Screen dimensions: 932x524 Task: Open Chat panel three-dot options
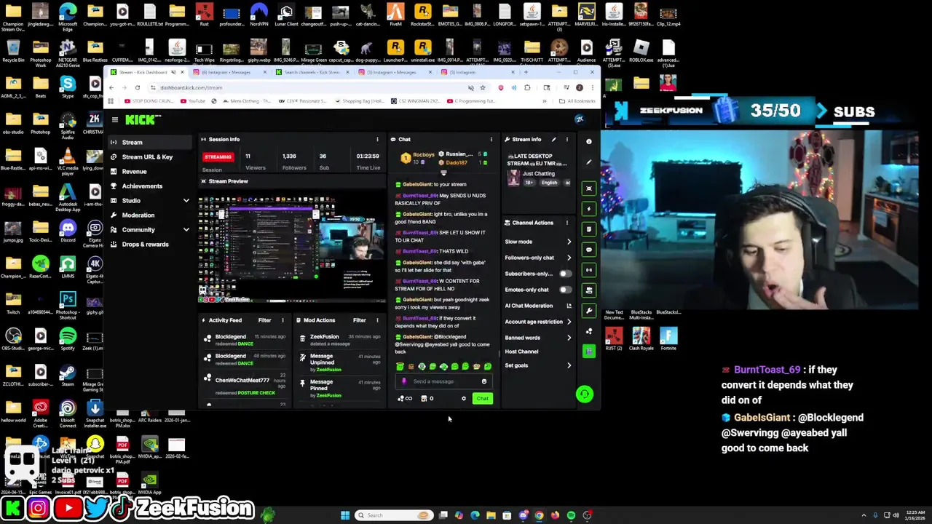point(491,139)
